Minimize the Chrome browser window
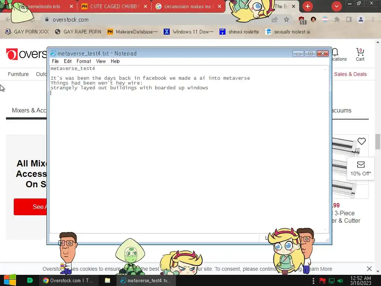The image size is (381, 286). coord(350,3)
